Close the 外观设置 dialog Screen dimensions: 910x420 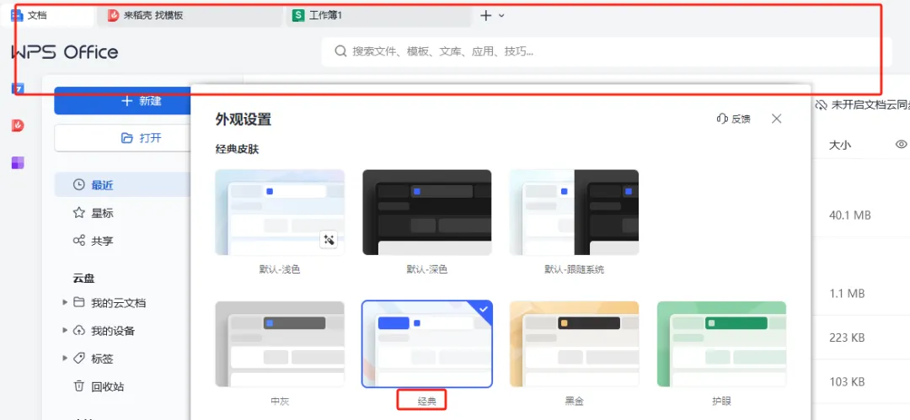click(x=777, y=119)
